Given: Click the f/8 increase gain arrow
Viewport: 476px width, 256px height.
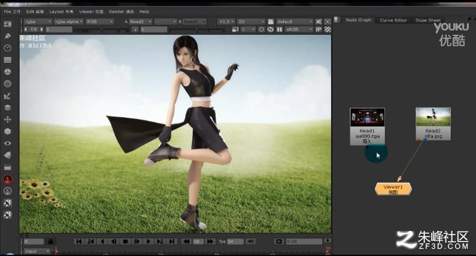Looking at the screenshot, I should (41, 29).
